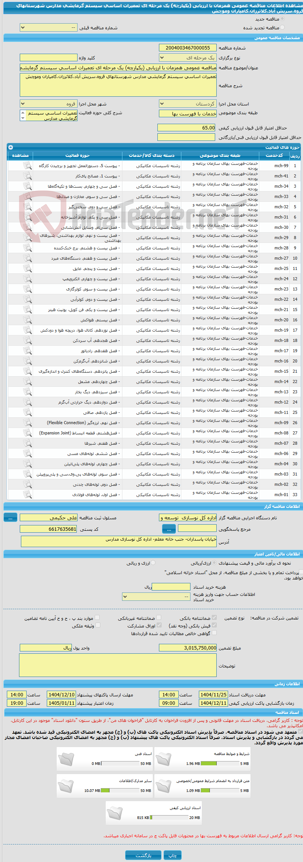The width and height of the screenshot is (303, 862).
Task: Click the متن قرارداد size bar
Action: [220, 790]
